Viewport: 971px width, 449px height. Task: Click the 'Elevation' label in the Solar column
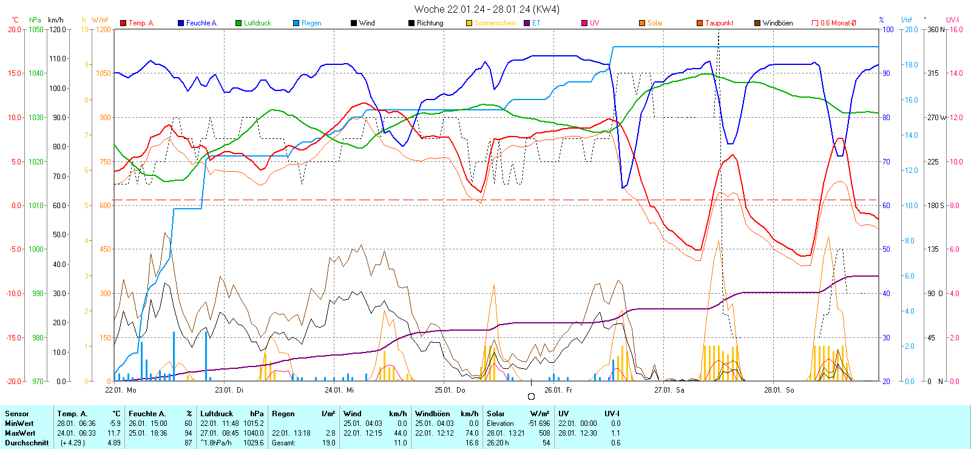point(500,424)
